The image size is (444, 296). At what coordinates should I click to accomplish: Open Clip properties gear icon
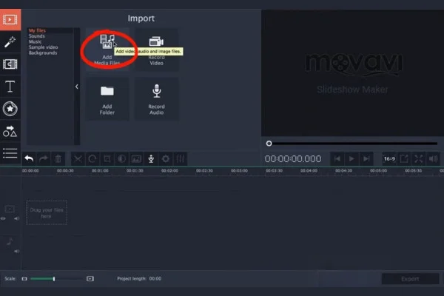[166, 158]
